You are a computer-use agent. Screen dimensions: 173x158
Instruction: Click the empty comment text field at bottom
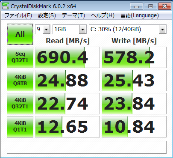(x=87, y=147)
